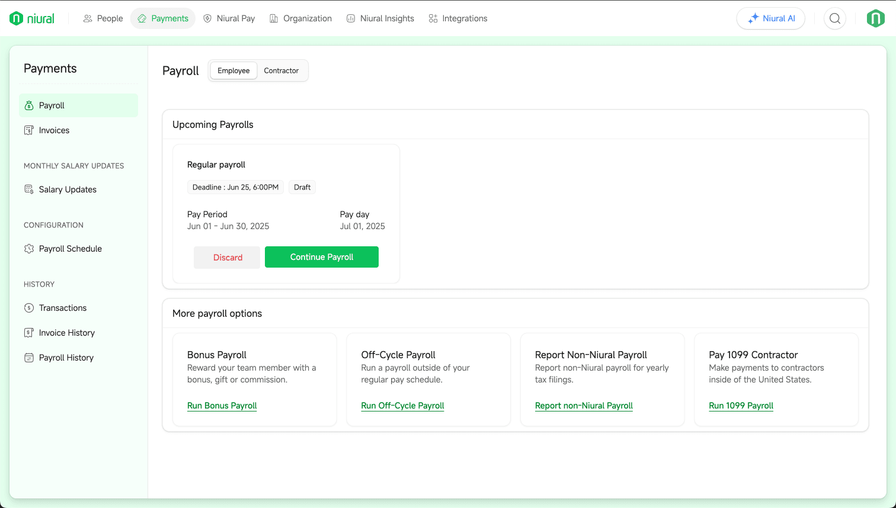This screenshot has width=896, height=508.
Task: Click pay period Jun 01 - Jun 30, 2025
Action: (x=228, y=226)
